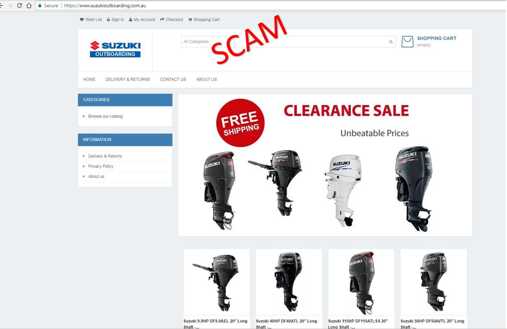507x329 pixels.
Task: Focus the product search text field
Action: (x=310, y=42)
